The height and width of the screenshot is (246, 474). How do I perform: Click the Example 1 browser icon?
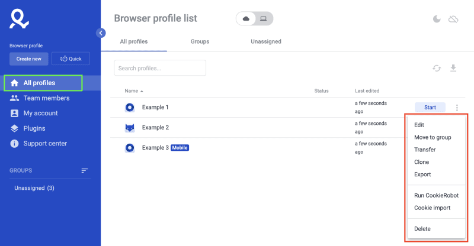tap(130, 108)
